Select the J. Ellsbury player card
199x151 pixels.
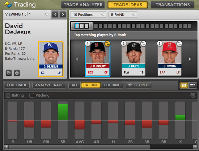(x=97, y=59)
